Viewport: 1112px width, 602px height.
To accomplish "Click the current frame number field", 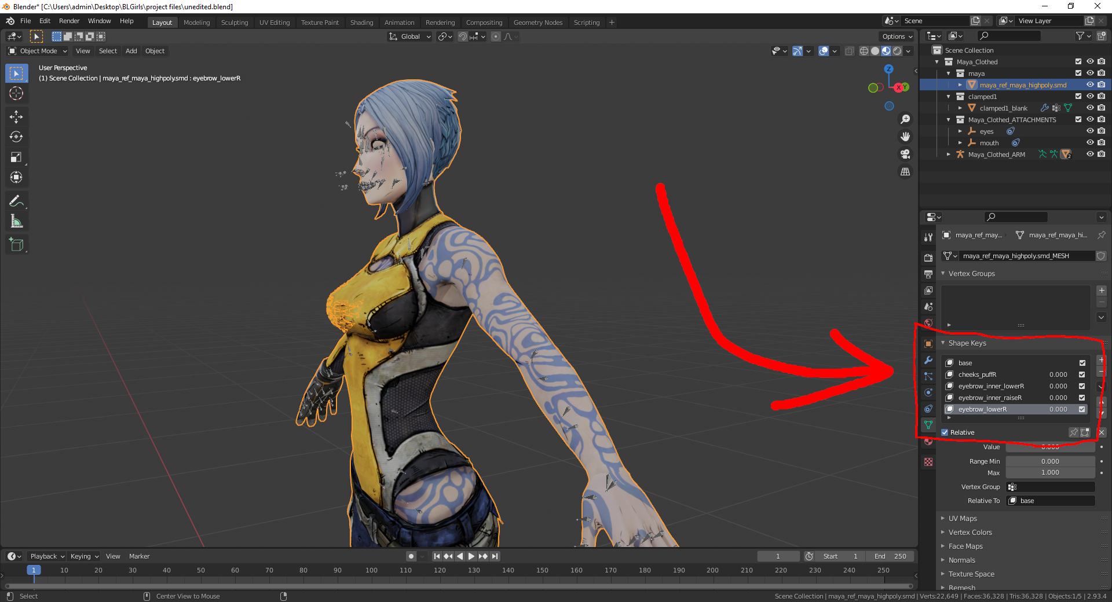I will coord(778,556).
